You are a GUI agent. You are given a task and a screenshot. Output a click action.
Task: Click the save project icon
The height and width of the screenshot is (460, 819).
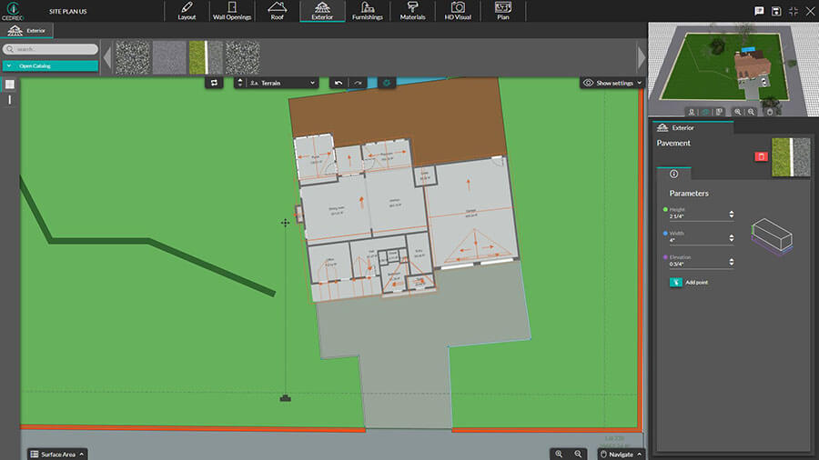point(775,11)
